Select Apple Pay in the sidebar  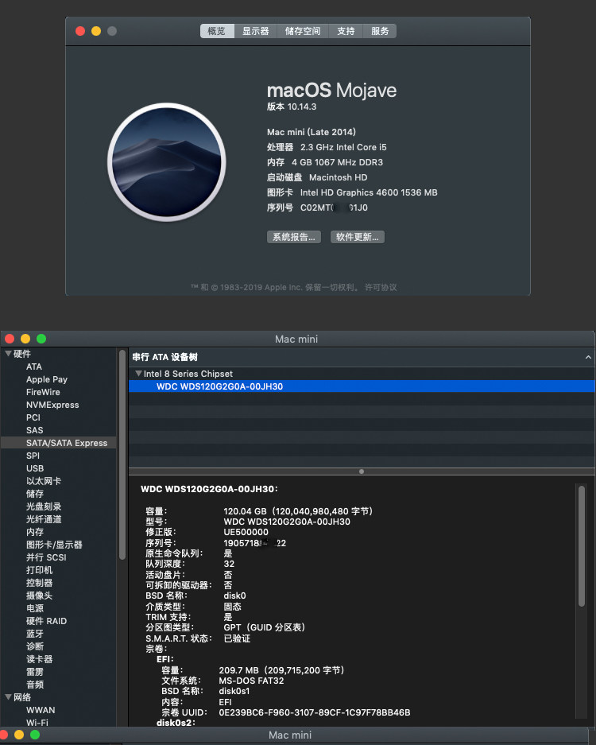47,379
